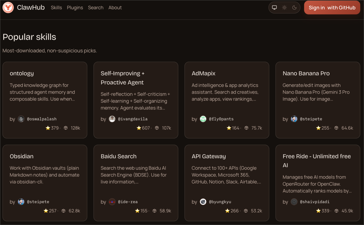Click @oswalpalash avatar icon
Viewport: 364px width, 225px height.
click(x=21, y=119)
